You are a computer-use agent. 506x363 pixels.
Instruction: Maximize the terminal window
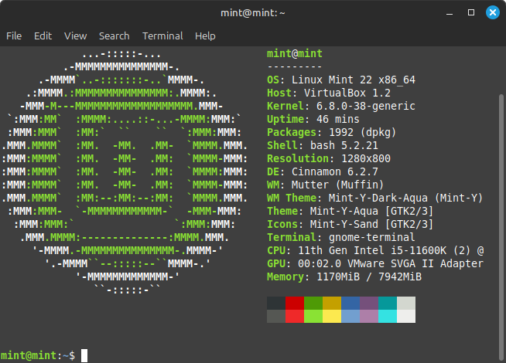point(470,13)
